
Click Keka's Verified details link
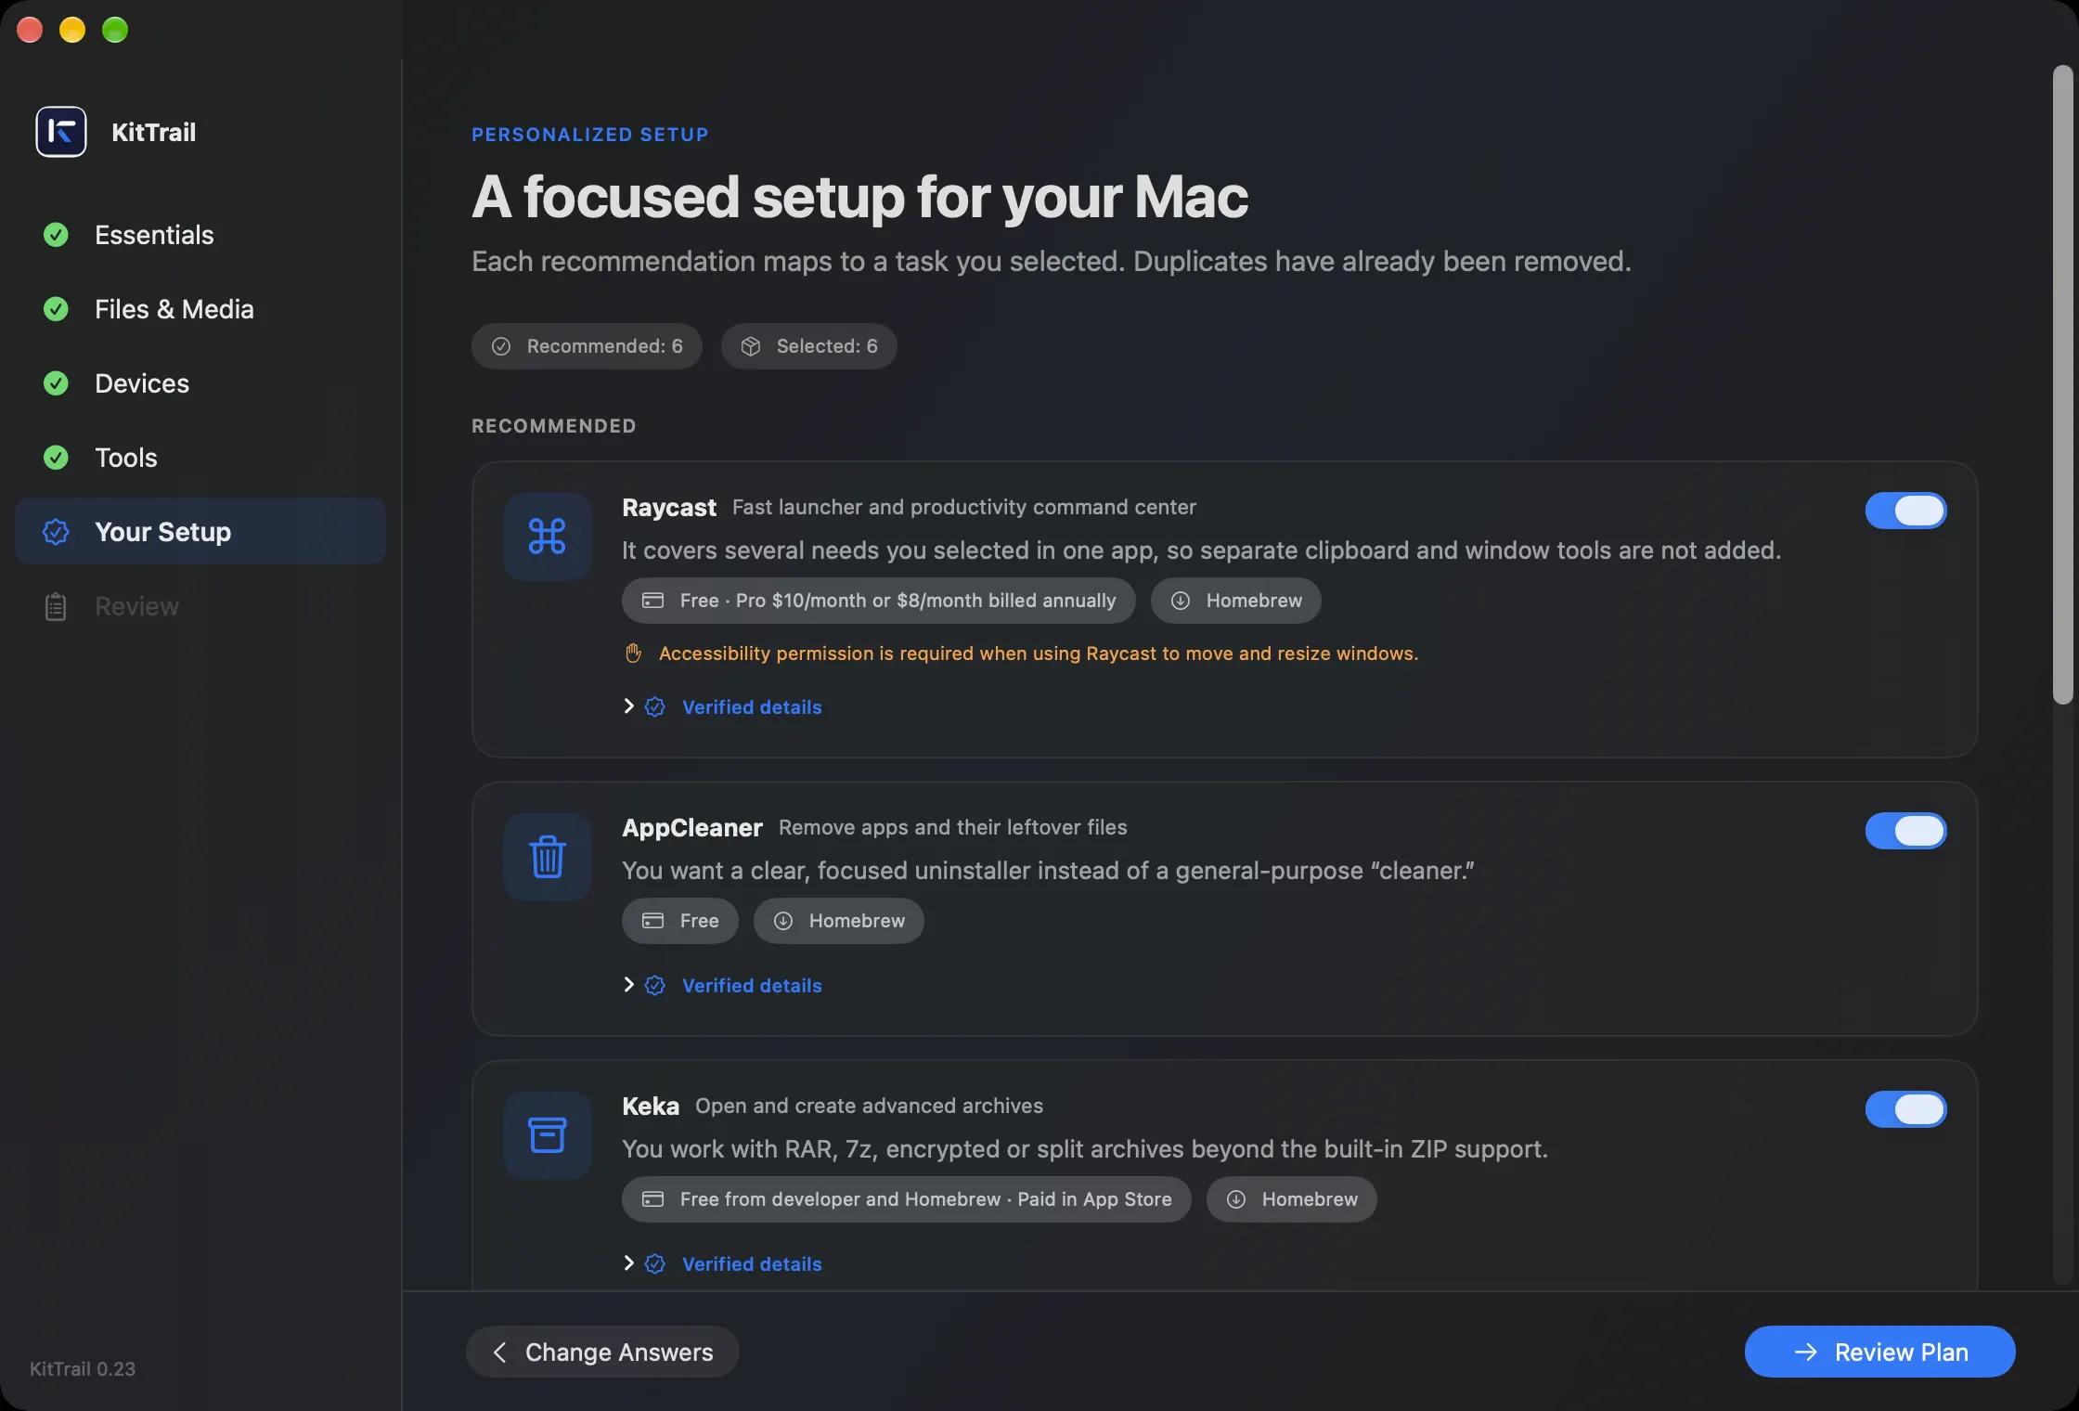click(752, 1264)
